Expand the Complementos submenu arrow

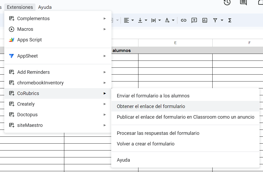105,19
